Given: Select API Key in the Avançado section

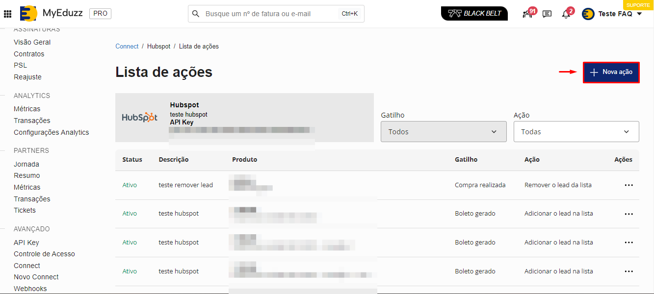Looking at the screenshot, I should (x=26, y=243).
